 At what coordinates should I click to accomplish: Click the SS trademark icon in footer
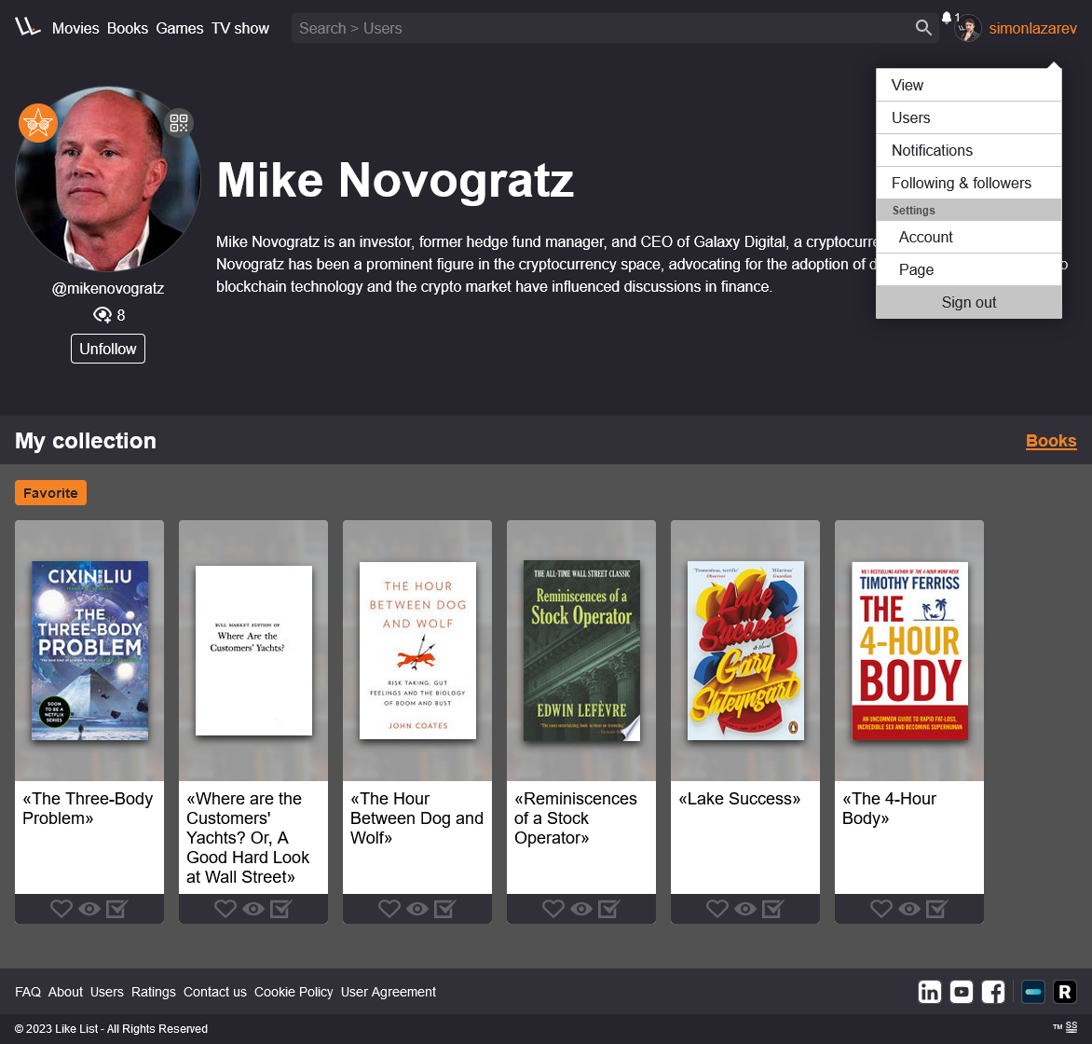(1072, 1027)
